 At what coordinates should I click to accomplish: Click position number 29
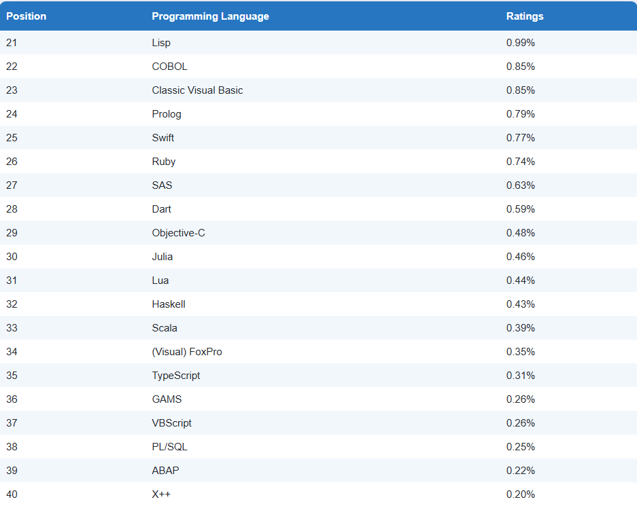(x=12, y=233)
